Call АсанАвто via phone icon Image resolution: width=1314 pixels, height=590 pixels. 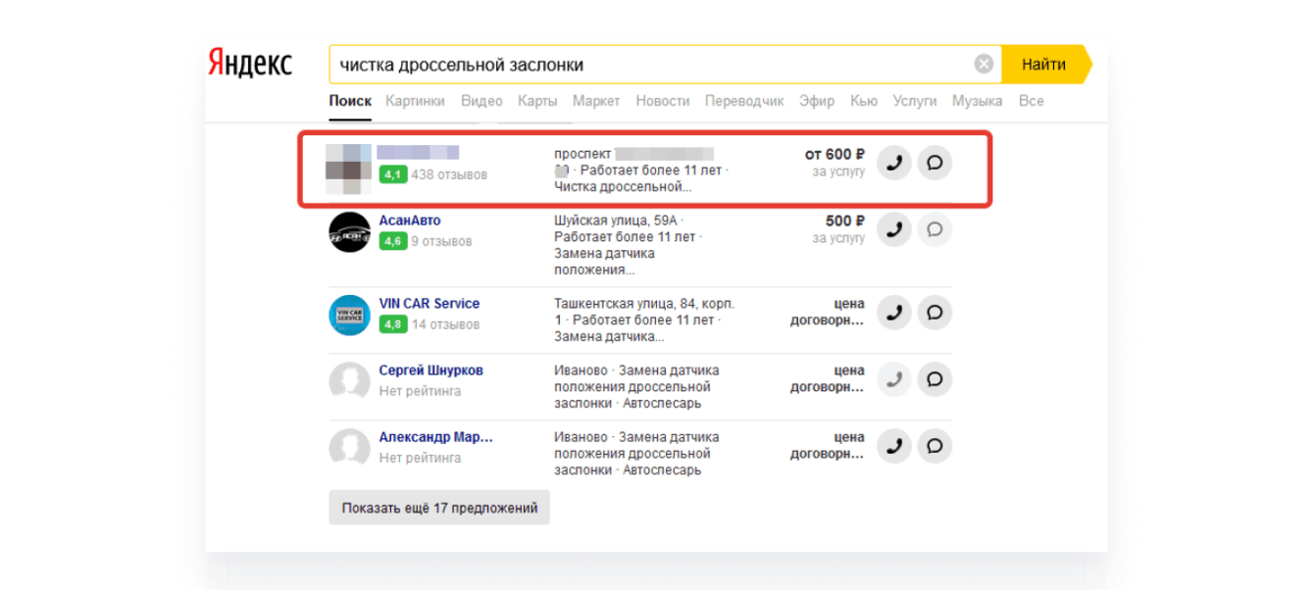(x=894, y=229)
